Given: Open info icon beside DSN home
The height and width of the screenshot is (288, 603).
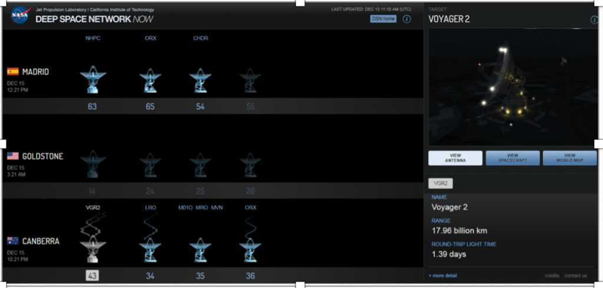Looking at the screenshot, I should (x=406, y=19).
